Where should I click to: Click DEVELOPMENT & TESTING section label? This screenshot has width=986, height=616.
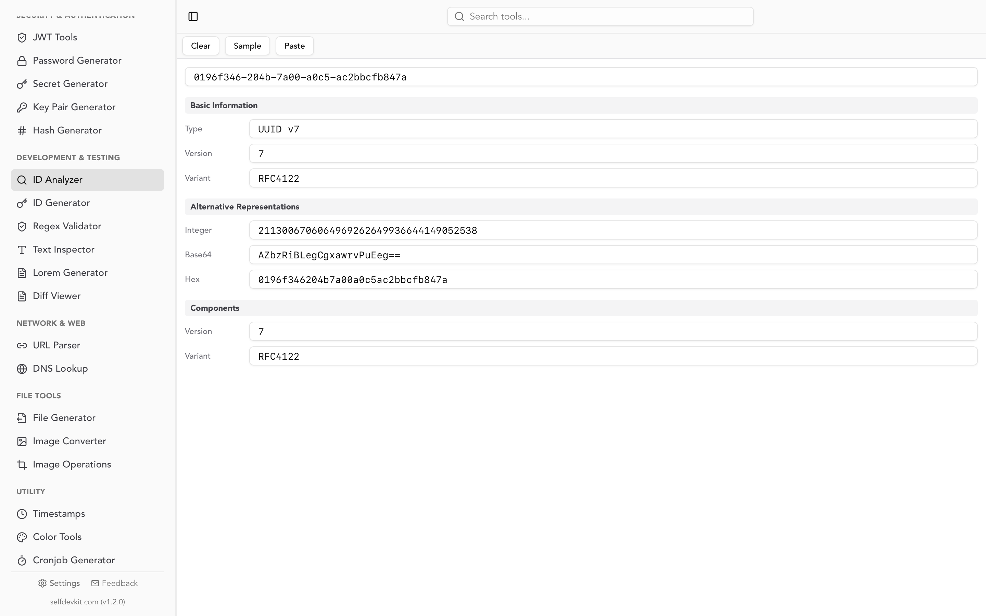(68, 158)
